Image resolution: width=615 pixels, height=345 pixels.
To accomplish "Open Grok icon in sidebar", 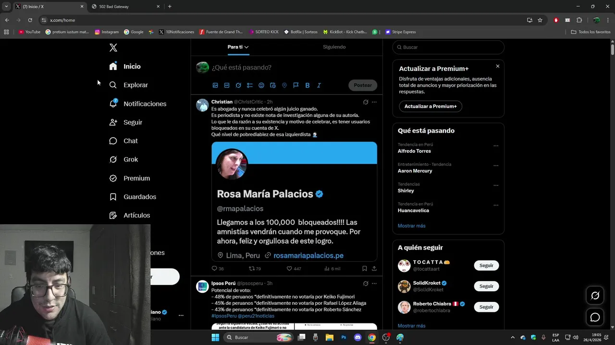I will [x=113, y=160].
